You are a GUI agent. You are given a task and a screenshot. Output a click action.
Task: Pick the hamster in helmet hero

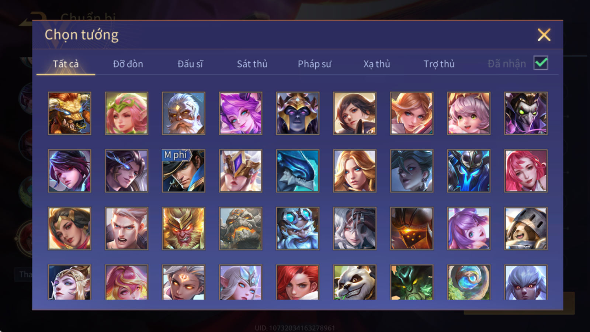tap(526, 228)
